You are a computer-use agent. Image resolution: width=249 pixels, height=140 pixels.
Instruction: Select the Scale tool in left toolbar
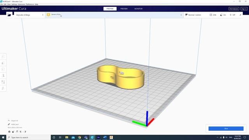click(x=3, y=63)
